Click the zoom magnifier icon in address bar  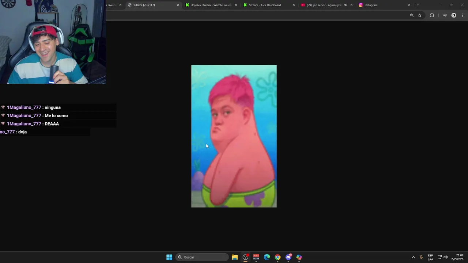[x=412, y=15]
